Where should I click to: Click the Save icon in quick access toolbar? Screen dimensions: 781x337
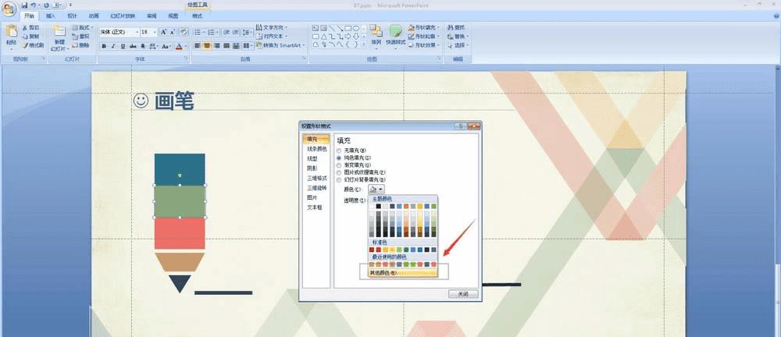24,5
